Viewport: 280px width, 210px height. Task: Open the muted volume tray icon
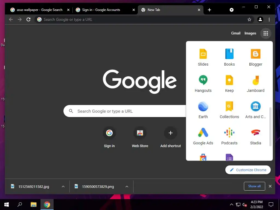pos(244,205)
